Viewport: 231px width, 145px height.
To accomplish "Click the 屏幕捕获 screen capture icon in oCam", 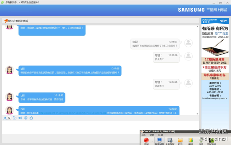I will pos(160,141).
